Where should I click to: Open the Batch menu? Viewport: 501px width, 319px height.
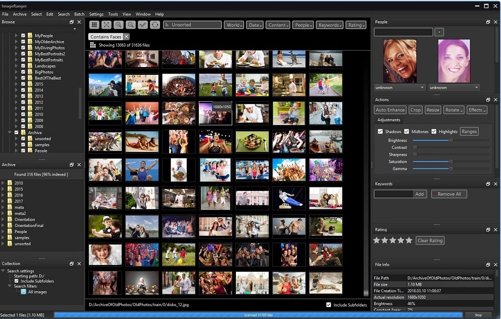coord(79,14)
